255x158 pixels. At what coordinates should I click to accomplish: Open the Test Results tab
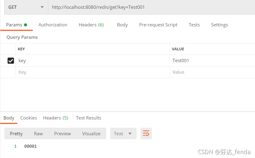click(89, 118)
